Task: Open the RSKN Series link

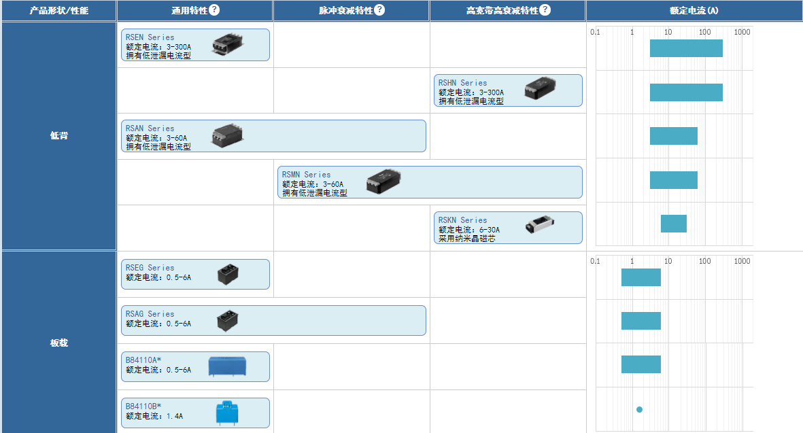Action: pos(462,220)
